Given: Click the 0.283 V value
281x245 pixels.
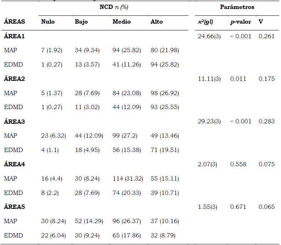Looking at the screenshot, I should point(267,122).
